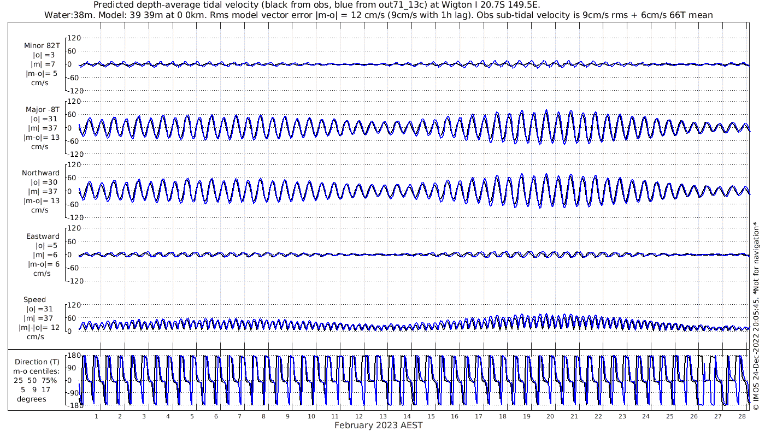The image size is (765, 437).
Task: Click day 28 on the time axis
Action: click(742, 416)
